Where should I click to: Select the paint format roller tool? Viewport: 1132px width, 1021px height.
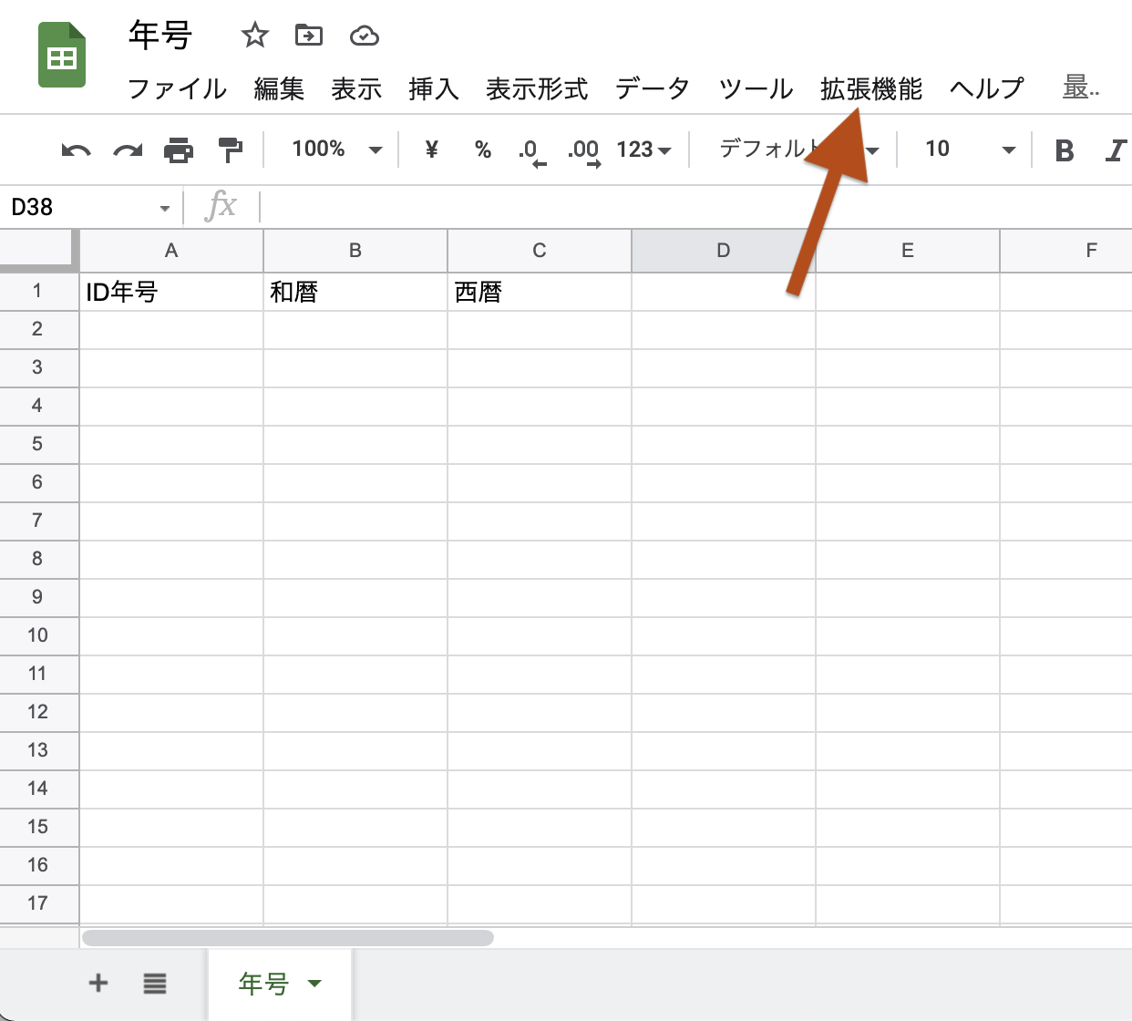coord(231,150)
